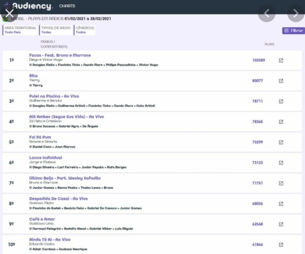Click the Filtrar button
Screen dimensions: 305x254
(x=293, y=30)
